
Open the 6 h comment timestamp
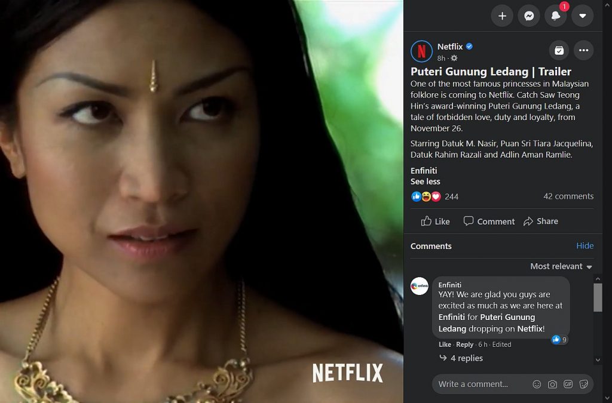point(483,344)
